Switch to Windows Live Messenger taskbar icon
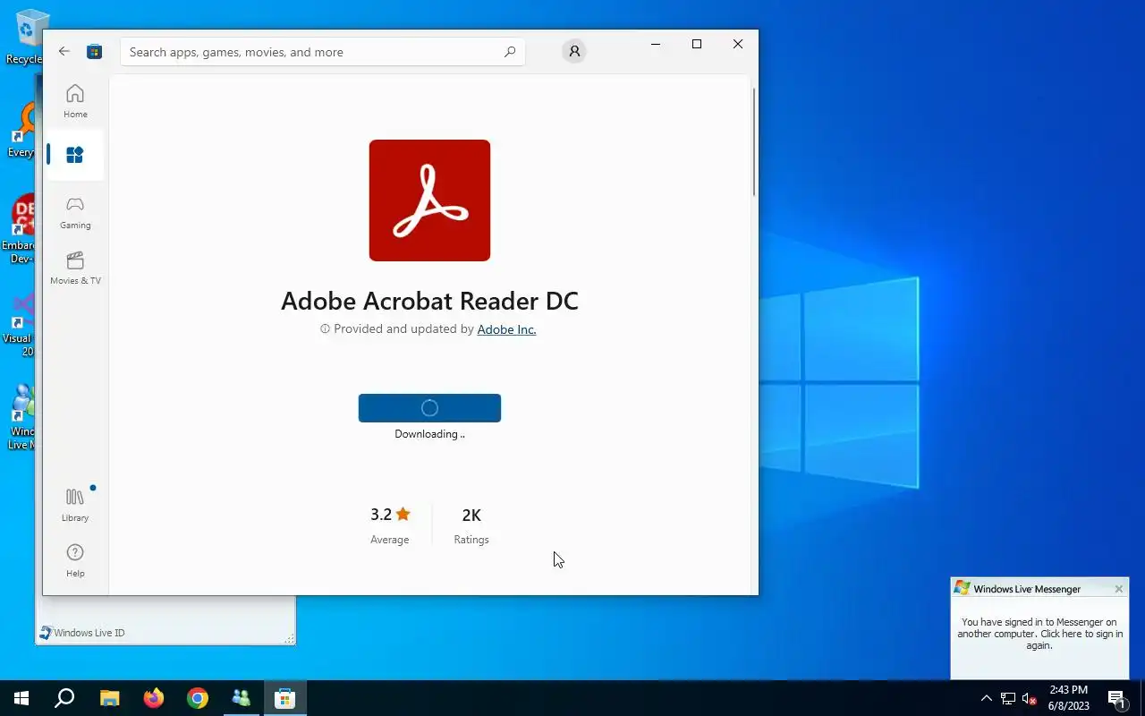 coord(242,698)
